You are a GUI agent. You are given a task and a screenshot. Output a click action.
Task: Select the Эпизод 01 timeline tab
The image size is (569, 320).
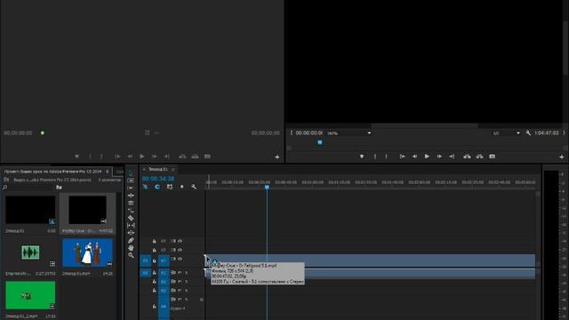pos(158,170)
